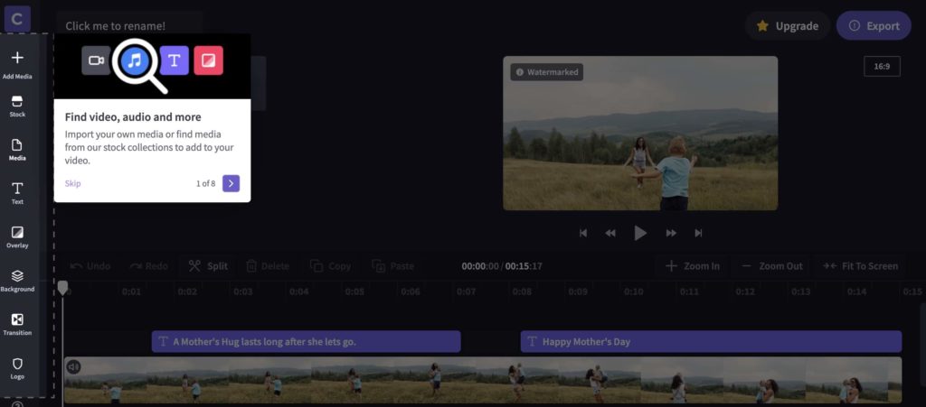Click the Upgrade button

coord(787,26)
